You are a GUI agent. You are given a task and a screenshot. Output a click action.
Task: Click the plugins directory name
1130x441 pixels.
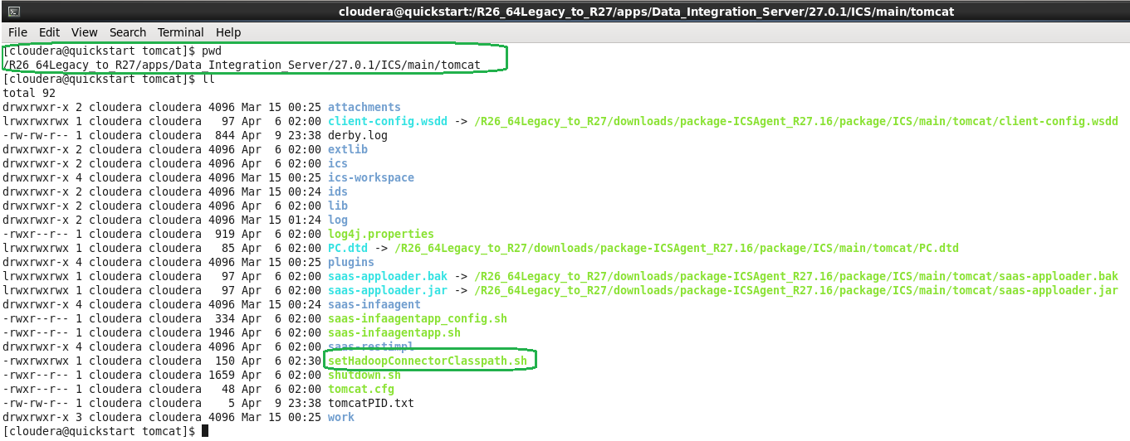click(x=351, y=262)
